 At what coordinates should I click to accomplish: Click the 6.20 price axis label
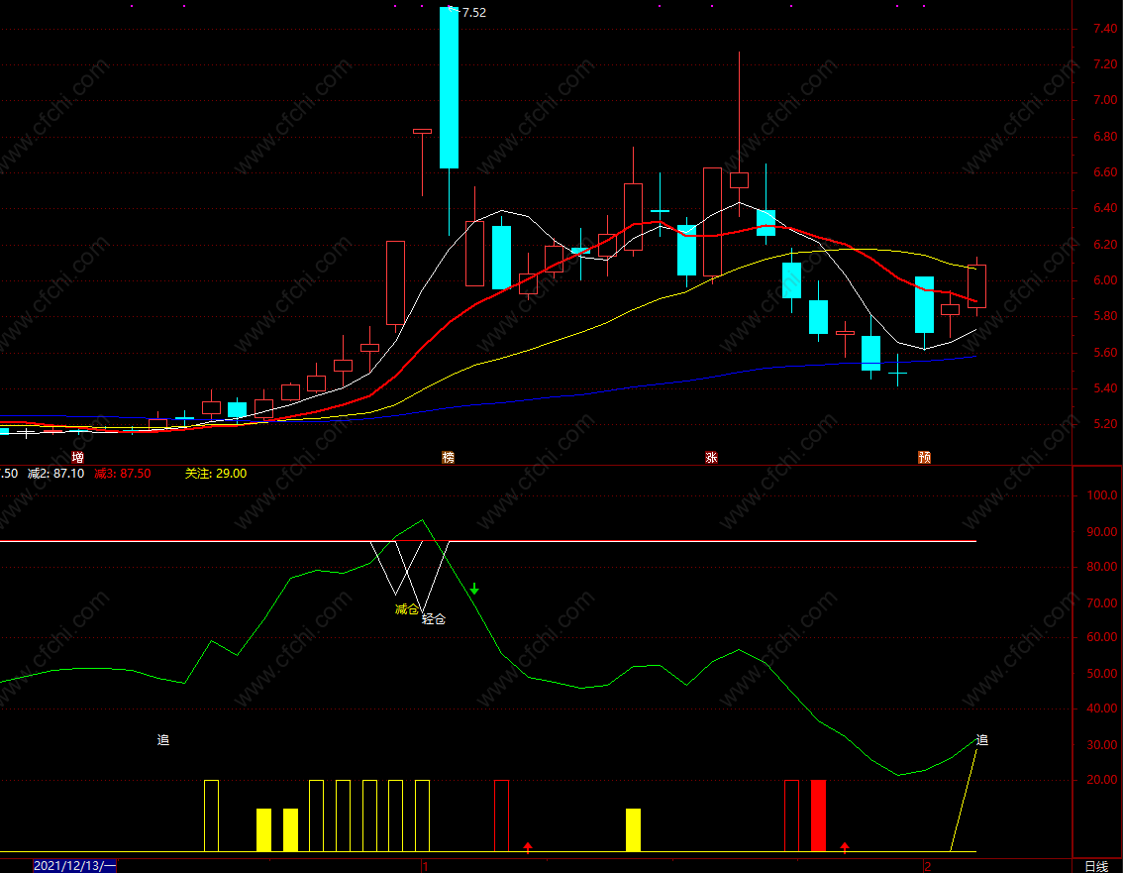pyautogui.click(x=1105, y=245)
